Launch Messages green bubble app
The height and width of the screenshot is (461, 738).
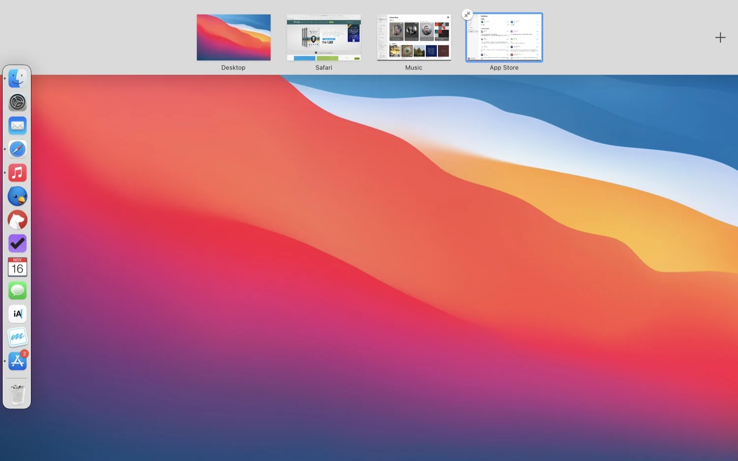(17, 290)
